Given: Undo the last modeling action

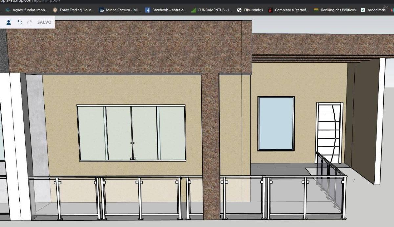Looking at the screenshot, I should pyautogui.click(x=20, y=22).
